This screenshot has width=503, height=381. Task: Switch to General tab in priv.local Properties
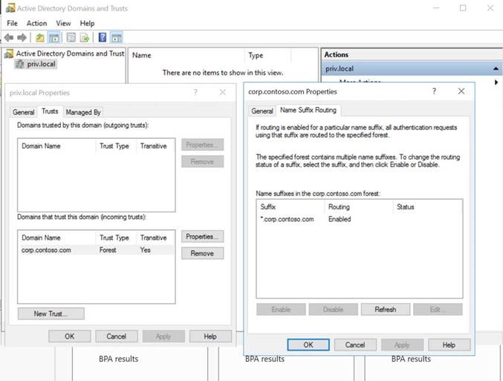point(24,112)
